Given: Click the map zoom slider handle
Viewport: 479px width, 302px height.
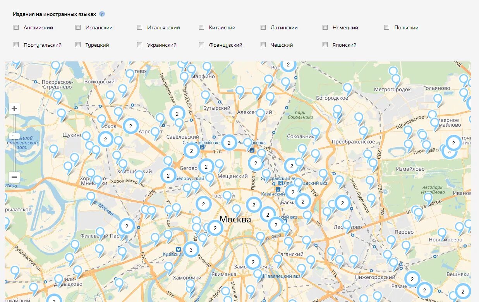Looking at the screenshot, I should (x=14, y=136).
